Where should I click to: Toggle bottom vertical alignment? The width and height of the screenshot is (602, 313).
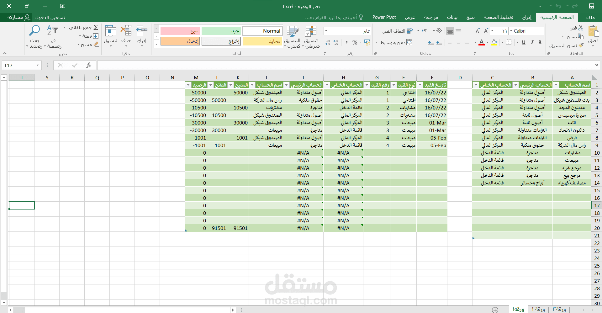coord(450,31)
